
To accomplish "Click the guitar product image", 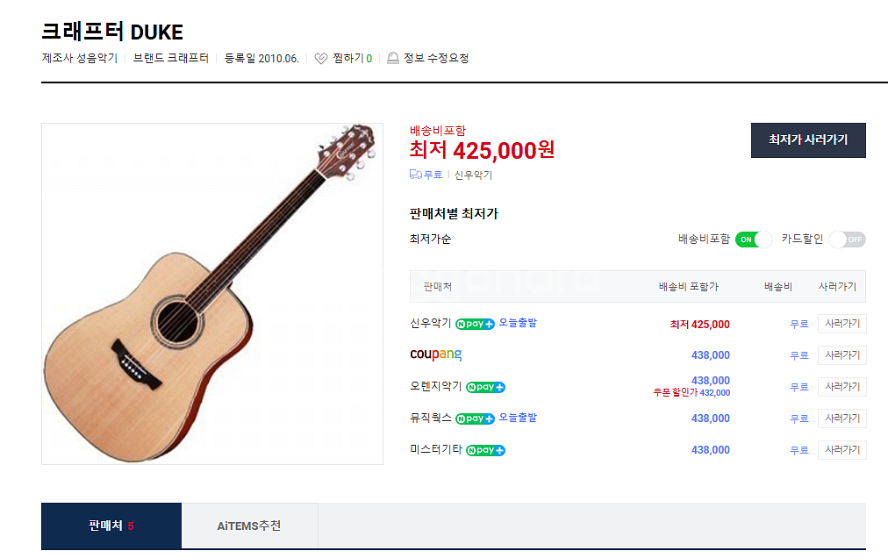I will pyautogui.click(x=212, y=294).
